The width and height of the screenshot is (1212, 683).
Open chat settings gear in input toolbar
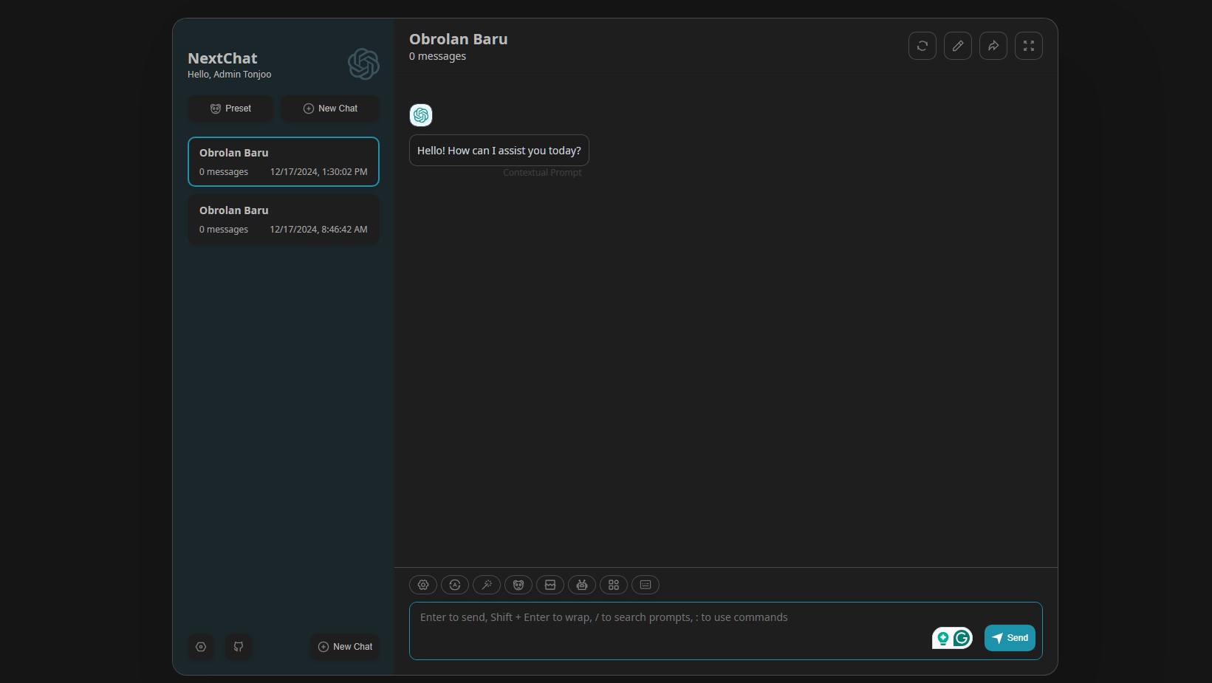pyautogui.click(x=423, y=585)
